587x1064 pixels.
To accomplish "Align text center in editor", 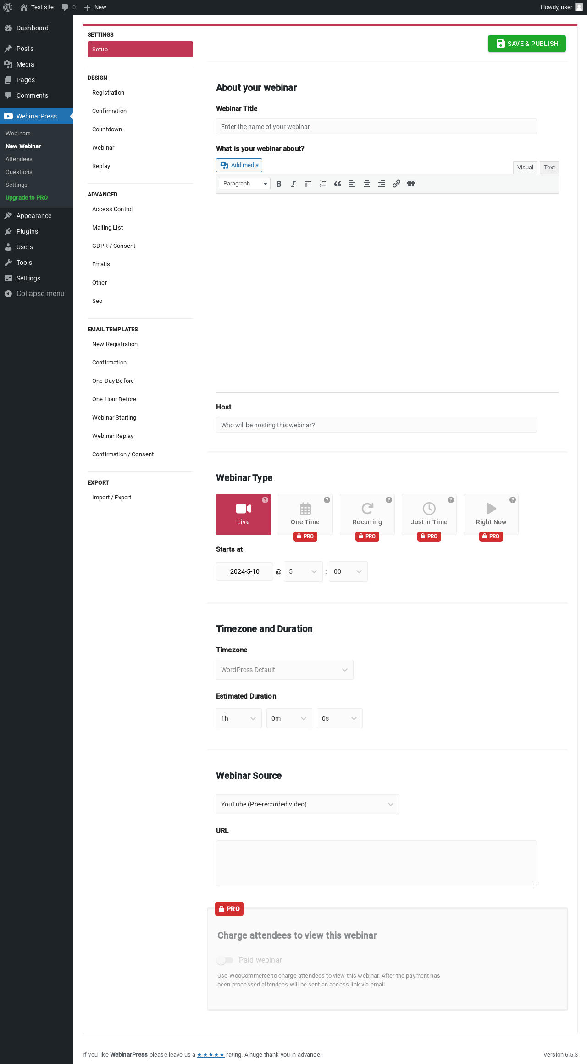I will pos(367,184).
